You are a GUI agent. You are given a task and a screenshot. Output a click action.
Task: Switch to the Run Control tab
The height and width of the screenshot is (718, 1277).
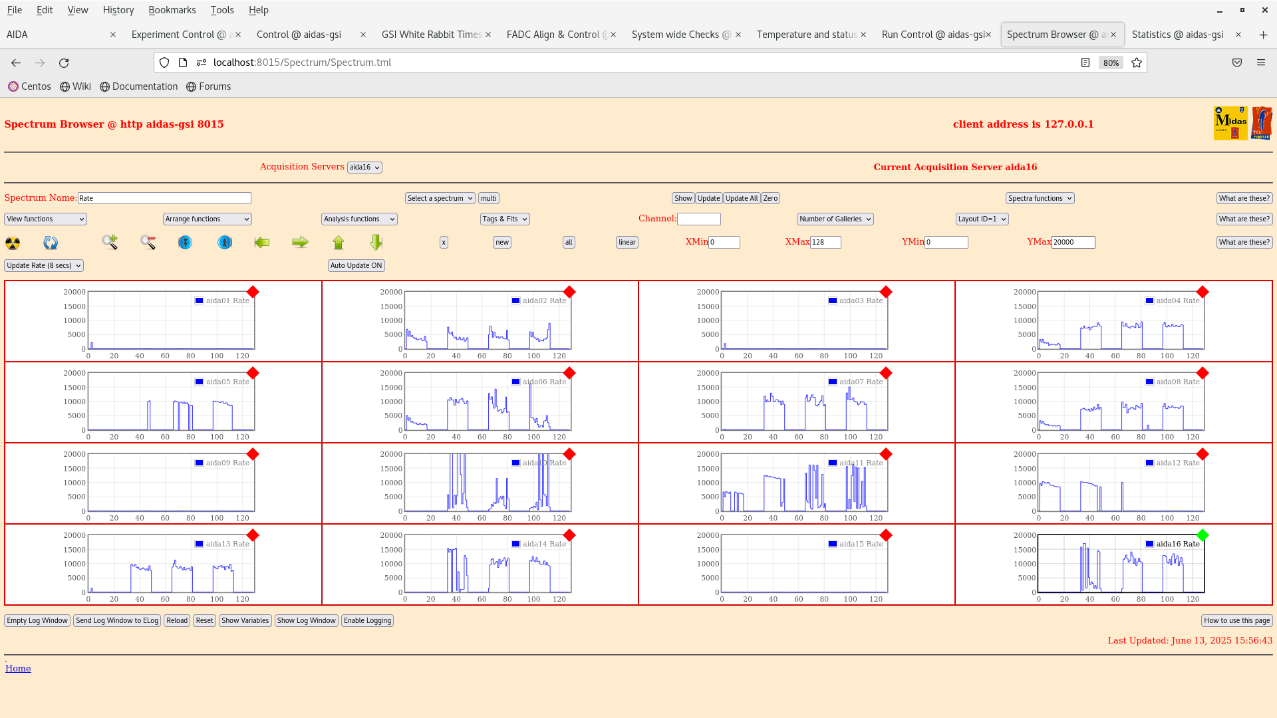pyautogui.click(x=932, y=35)
